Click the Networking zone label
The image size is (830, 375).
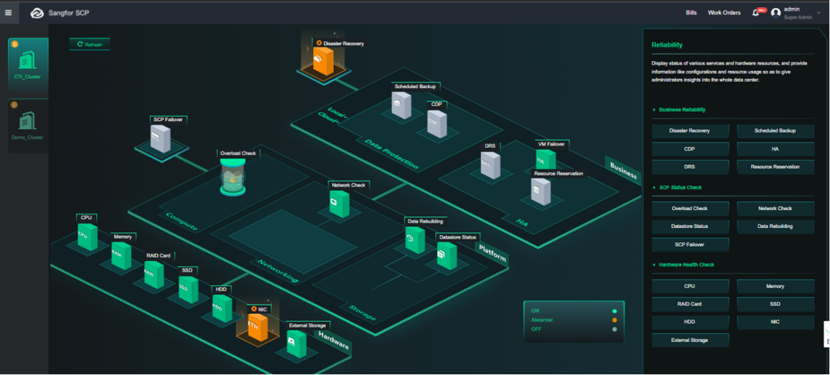[x=279, y=271]
